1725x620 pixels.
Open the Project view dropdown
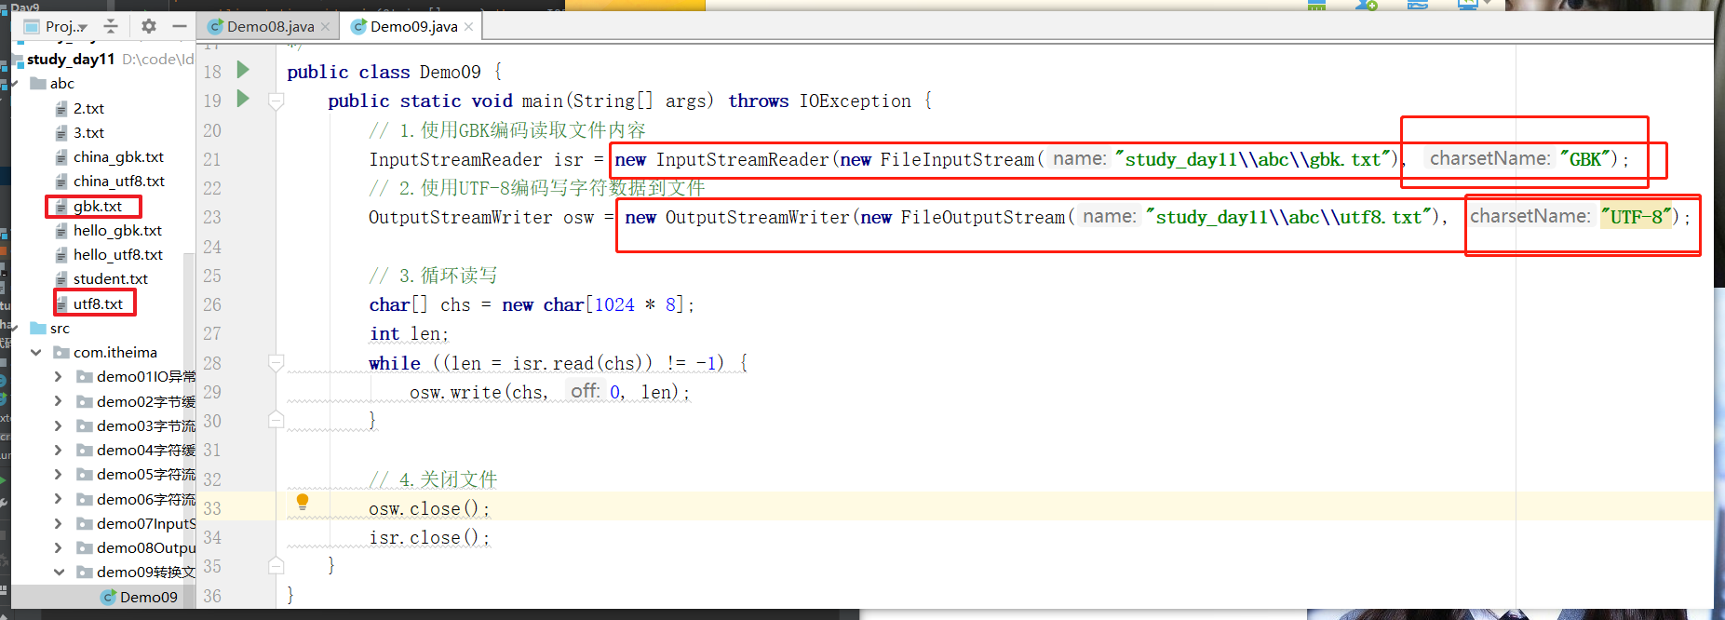tap(84, 28)
